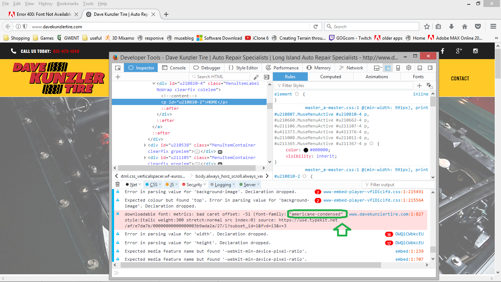Activate the eyedropper color picker icon
This screenshot has width=501, height=282.
point(256,77)
